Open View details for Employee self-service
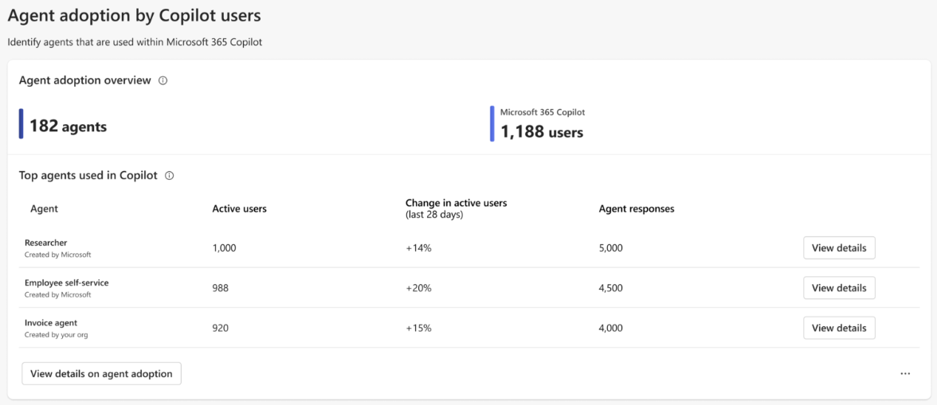 point(838,288)
